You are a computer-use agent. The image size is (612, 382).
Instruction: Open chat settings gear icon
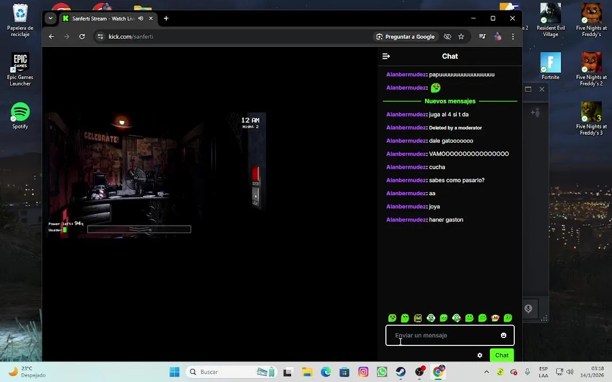pyautogui.click(x=480, y=355)
